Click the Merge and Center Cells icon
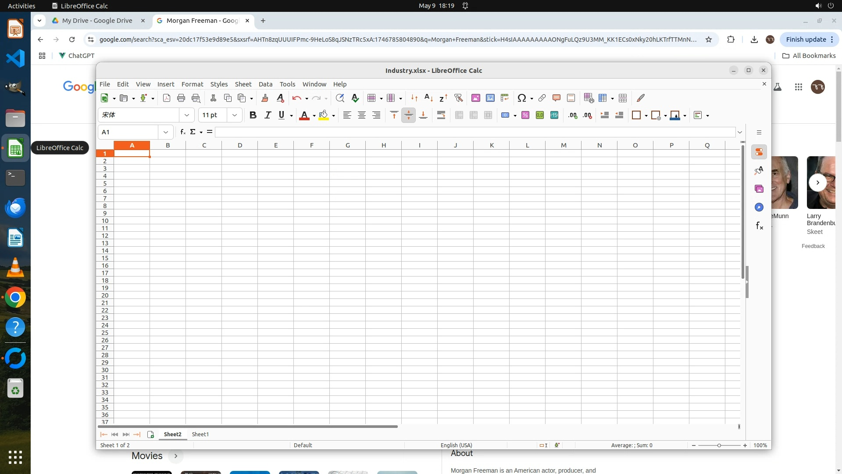This screenshot has width=842, height=474. pos(459,115)
